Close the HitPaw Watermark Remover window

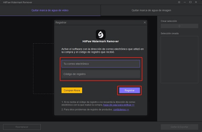click(x=196, y=2)
